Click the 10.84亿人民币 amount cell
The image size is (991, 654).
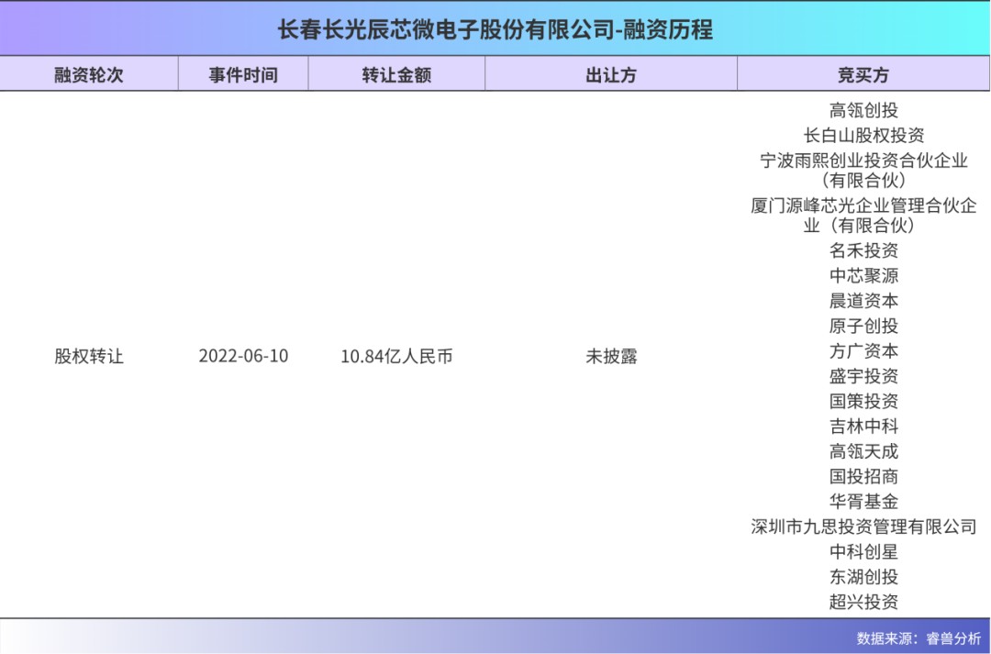tap(396, 356)
